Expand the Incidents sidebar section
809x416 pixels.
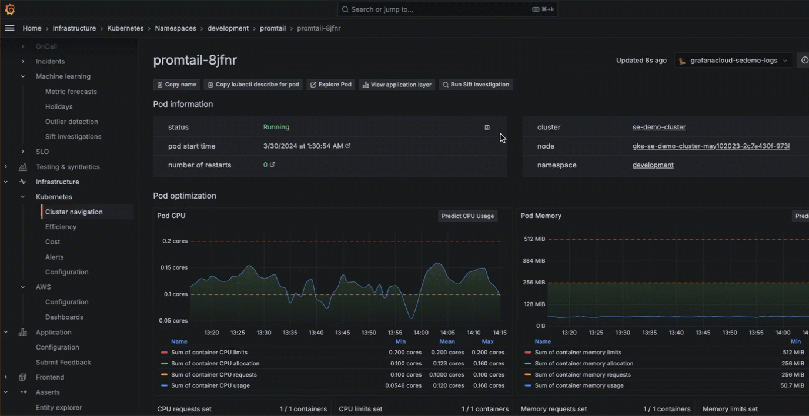23,62
